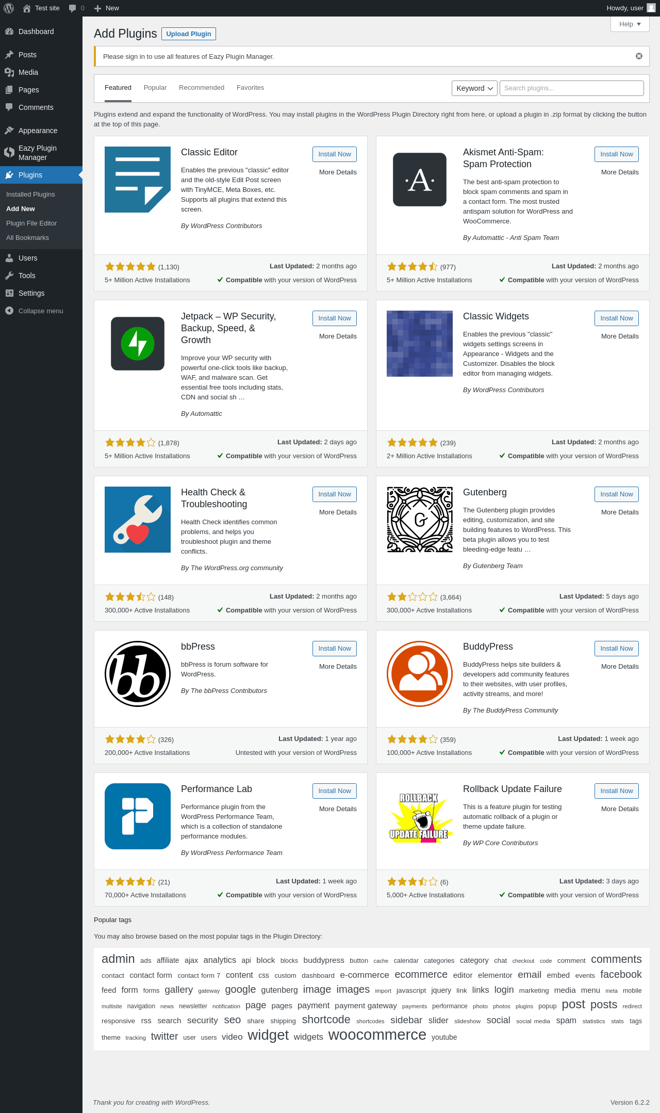The width and height of the screenshot is (660, 1113).
Task: Install the bbPress plugin
Action: (335, 649)
